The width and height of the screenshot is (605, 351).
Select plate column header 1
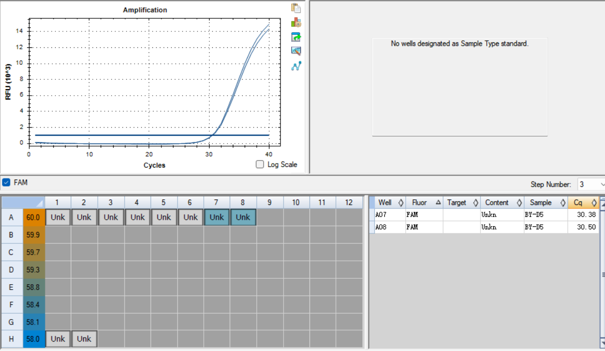(x=58, y=202)
